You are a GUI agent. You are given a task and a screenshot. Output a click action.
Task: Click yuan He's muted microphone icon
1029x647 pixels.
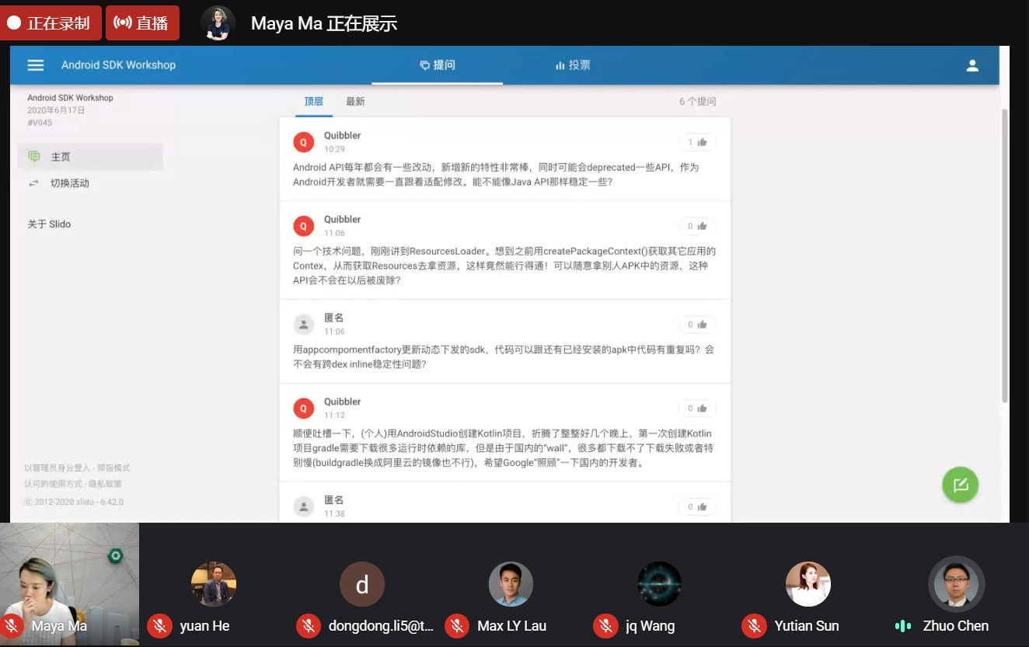[159, 626]
